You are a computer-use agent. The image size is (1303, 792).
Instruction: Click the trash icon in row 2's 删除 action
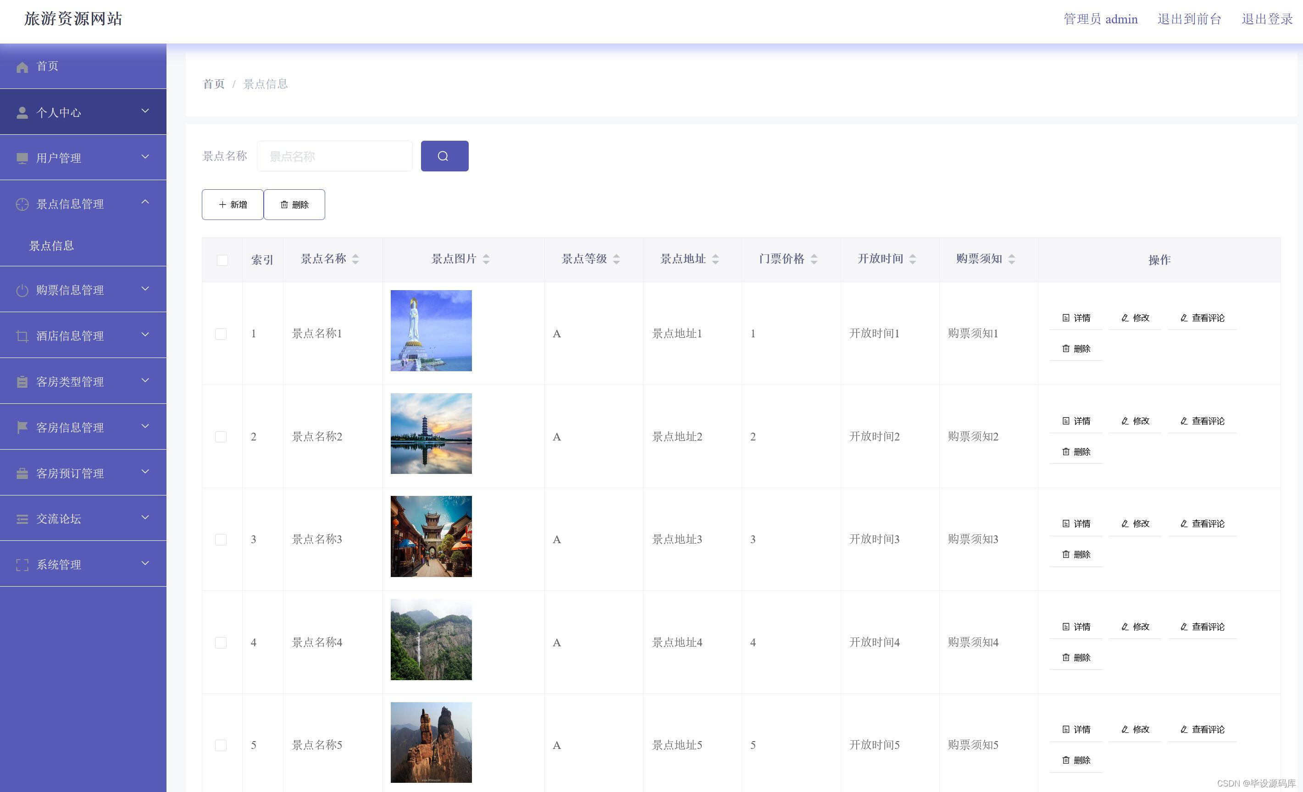coord(1066,452)
